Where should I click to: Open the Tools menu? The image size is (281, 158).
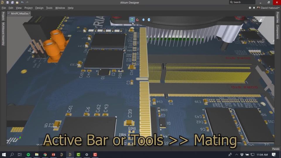[x=49, y=8]
